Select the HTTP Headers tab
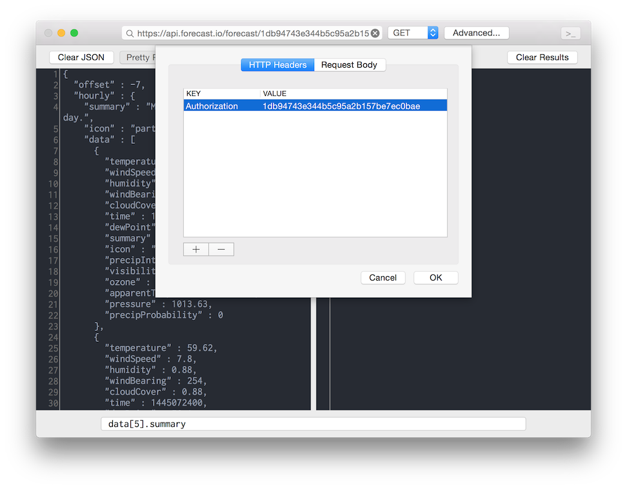The height and width of the screenshot is (489, 627). tap(277, 65)
